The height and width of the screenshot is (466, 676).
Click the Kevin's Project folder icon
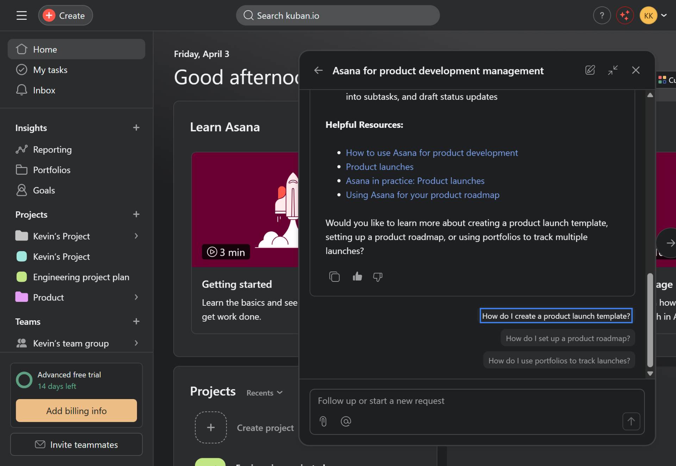(21, 236)
